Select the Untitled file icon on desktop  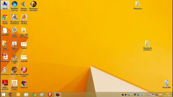tap(24, 45)
